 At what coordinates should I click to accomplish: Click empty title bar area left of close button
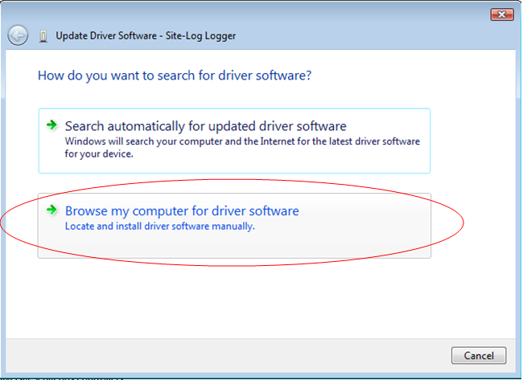pos(322,14)
